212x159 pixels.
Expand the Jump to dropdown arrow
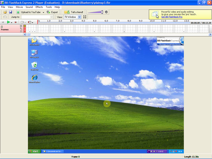[x=52, y=17]
